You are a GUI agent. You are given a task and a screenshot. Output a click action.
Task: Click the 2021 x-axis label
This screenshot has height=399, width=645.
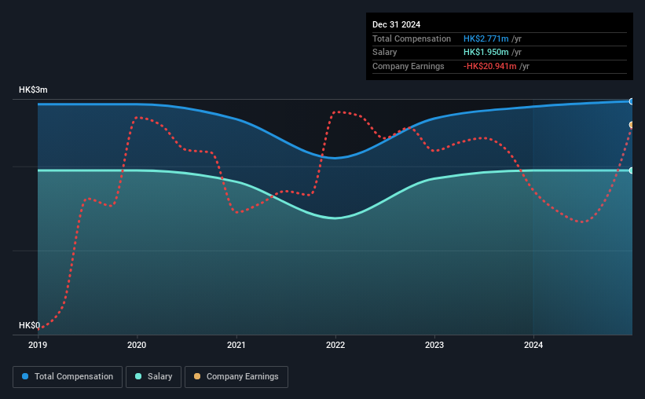(x=236, y=345)
